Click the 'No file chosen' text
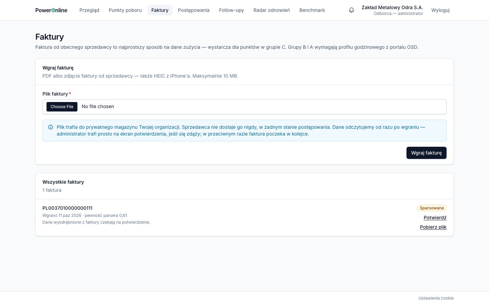The height and width of the screenshot is (305, 489). pyautogui.click(x=98, y=106)
